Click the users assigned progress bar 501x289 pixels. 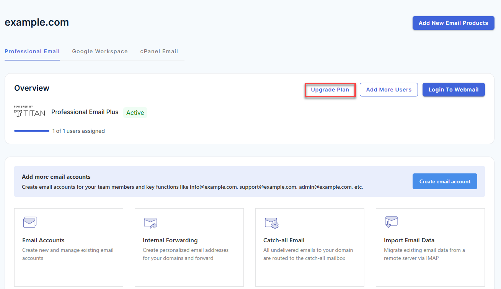pos(32,131)
